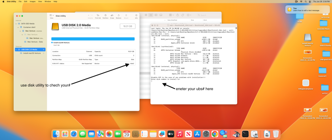This screenshot has height=140, width=332.
Task: Select SATA SSD Media in sidebar
Action: point(28,24)
